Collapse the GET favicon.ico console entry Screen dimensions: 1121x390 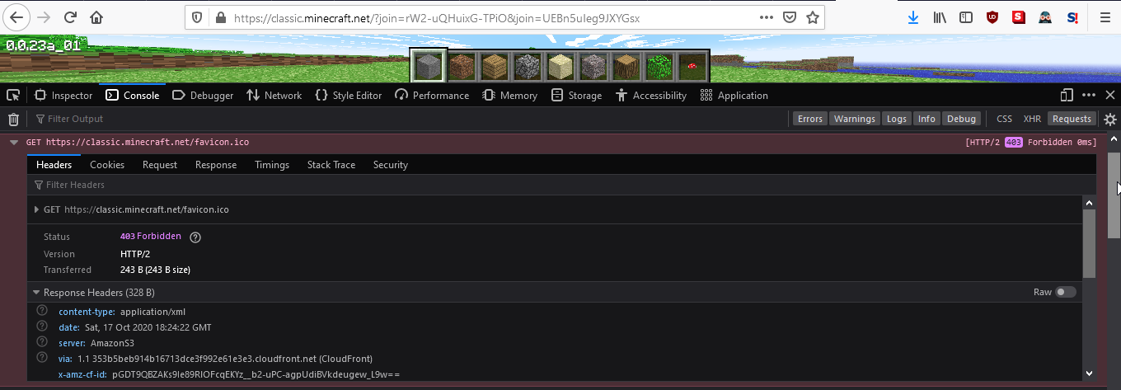[x=14, y=143]
